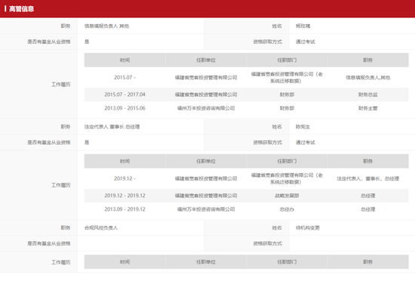Click the 工作履历 label beside the 2015.07 table
Image resolution: width=415 pixels, height=281 pixels.
point(60,84)
